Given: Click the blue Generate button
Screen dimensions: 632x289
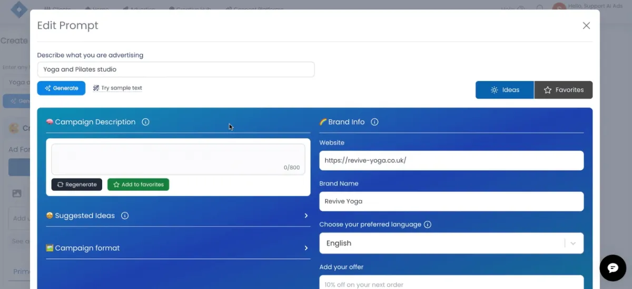Looking at the screenshot, I should (61, 88).
